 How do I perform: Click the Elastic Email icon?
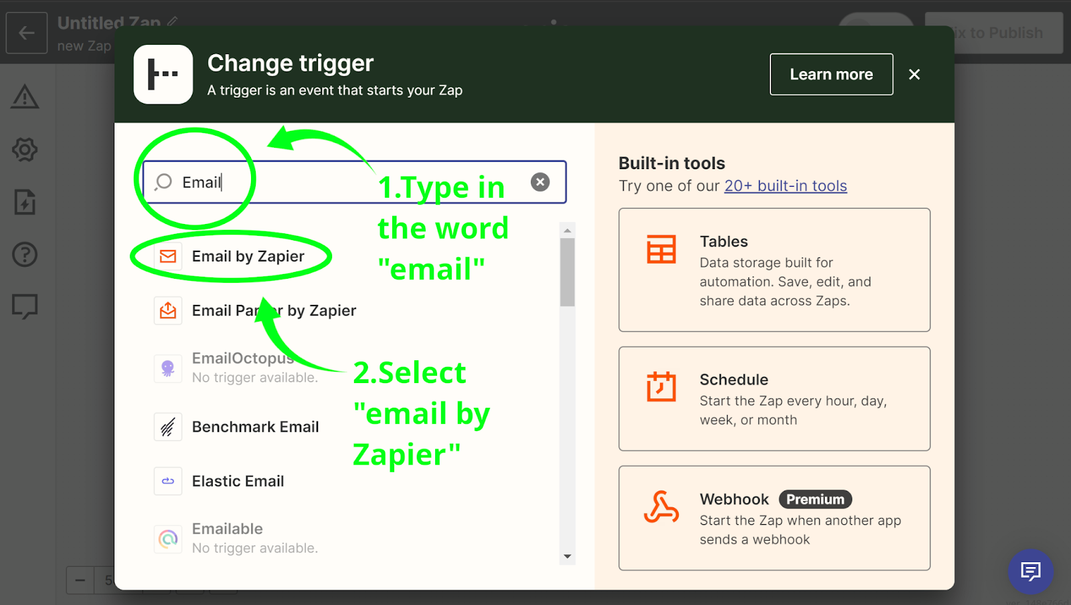(x=168, y=481)
